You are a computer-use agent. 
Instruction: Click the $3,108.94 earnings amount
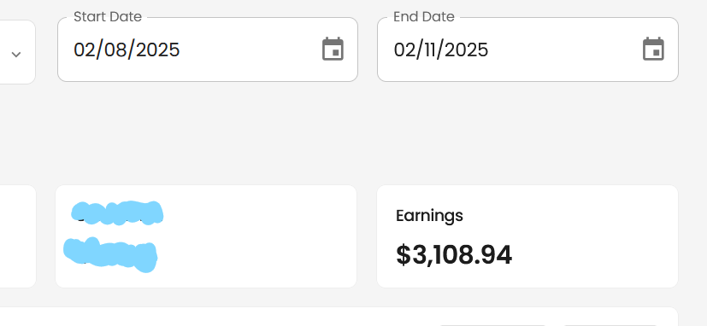pyautogui.click(x=454, y=255)
